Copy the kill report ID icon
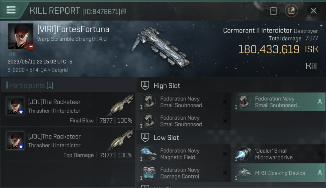326x188 pixels. pos(123,12)
